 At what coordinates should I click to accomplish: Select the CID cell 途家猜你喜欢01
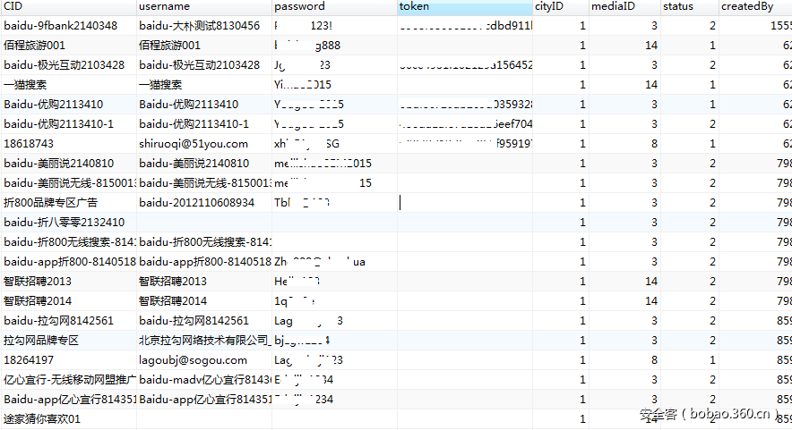click(x=42, y=419)
